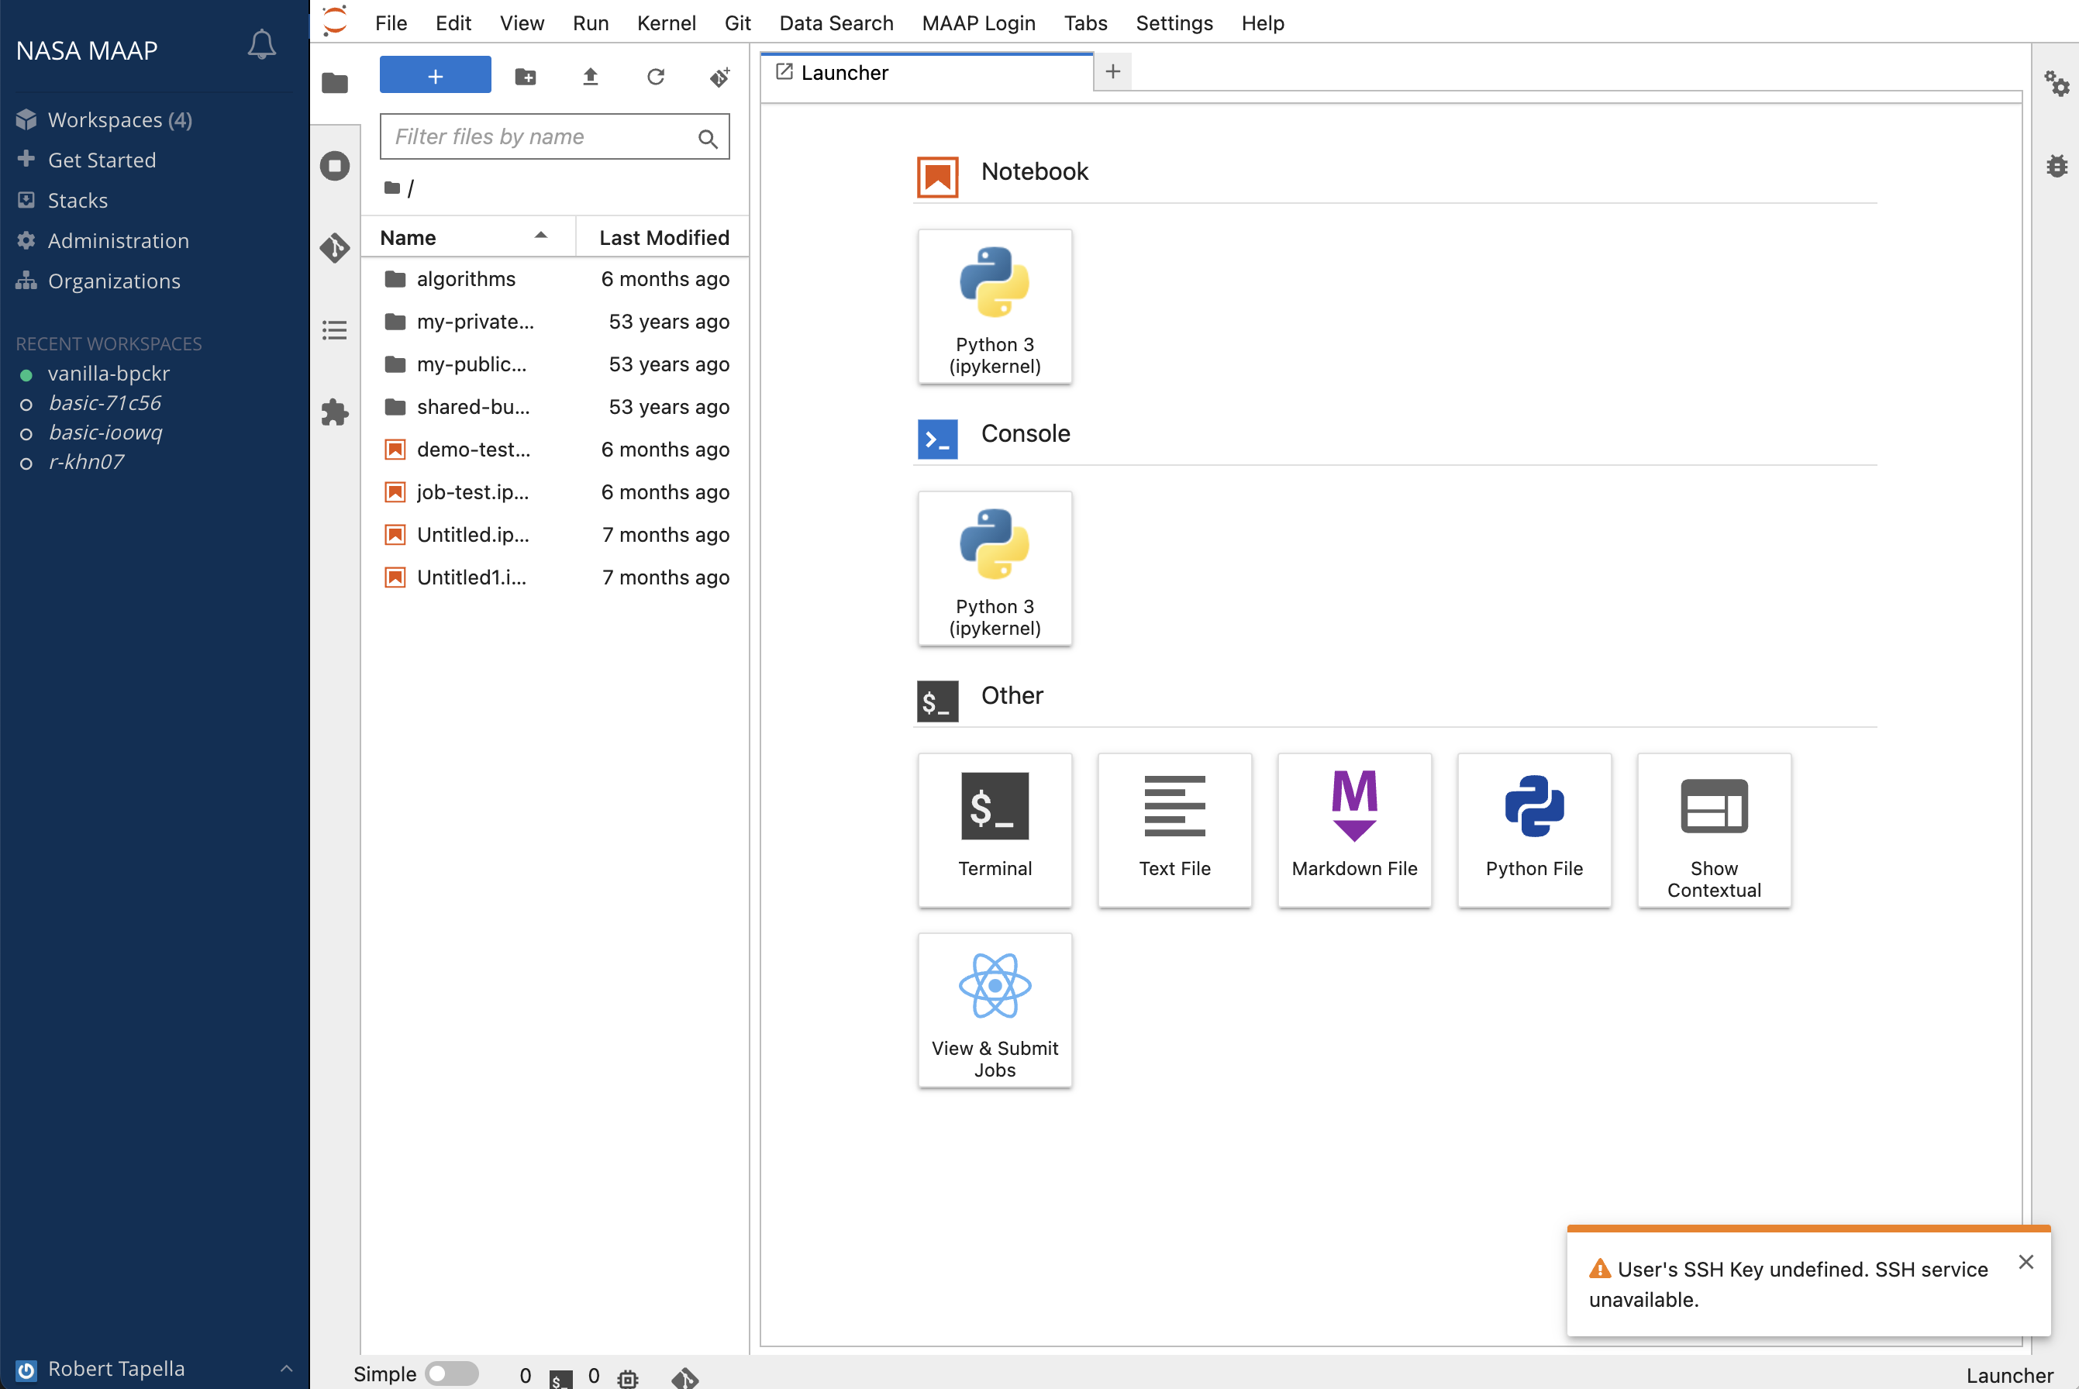
Task: Open the my-private folder row
Action: tap(554, 322)
